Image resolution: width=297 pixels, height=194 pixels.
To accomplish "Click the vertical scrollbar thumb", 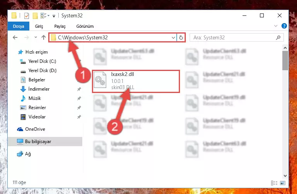I will tap(285, 61).
